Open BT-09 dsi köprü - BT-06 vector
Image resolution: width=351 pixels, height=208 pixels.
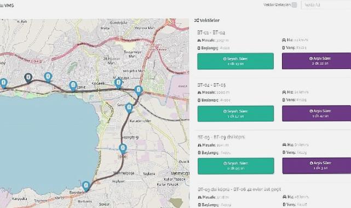point(239,189)
